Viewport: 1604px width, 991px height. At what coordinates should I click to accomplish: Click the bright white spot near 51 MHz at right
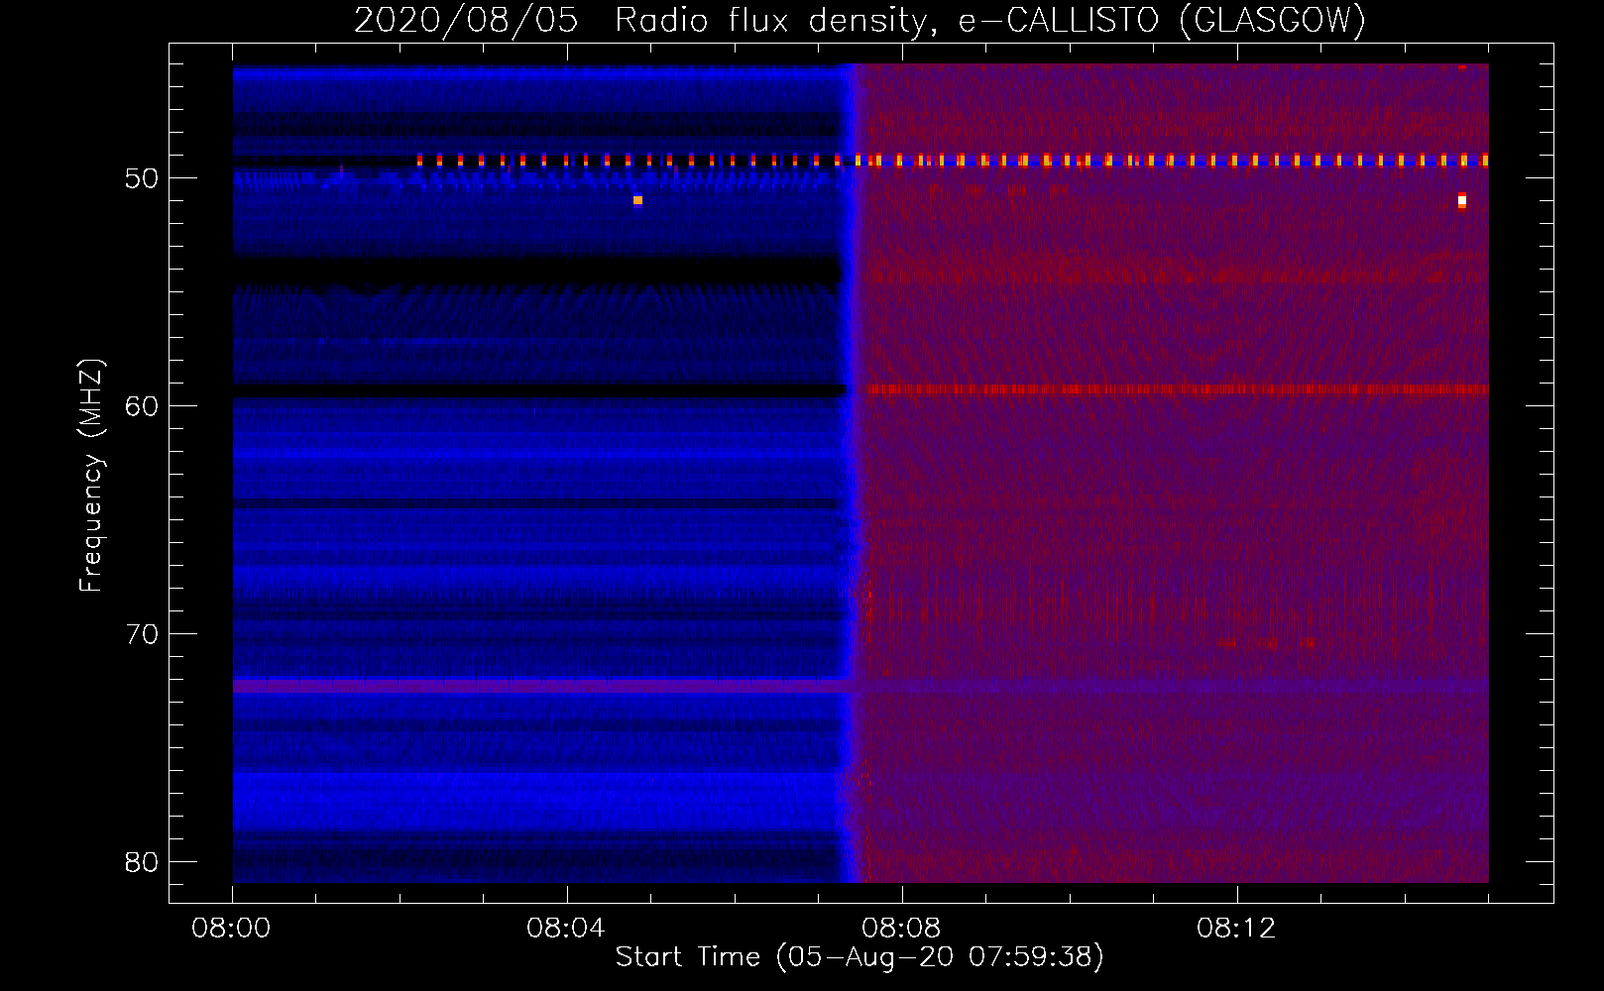pos(1462,201)
